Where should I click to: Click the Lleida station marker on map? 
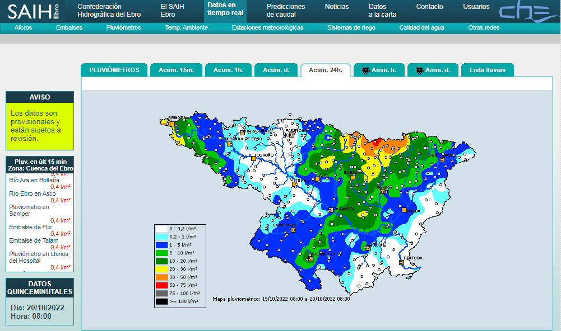(x=404, y=210)
